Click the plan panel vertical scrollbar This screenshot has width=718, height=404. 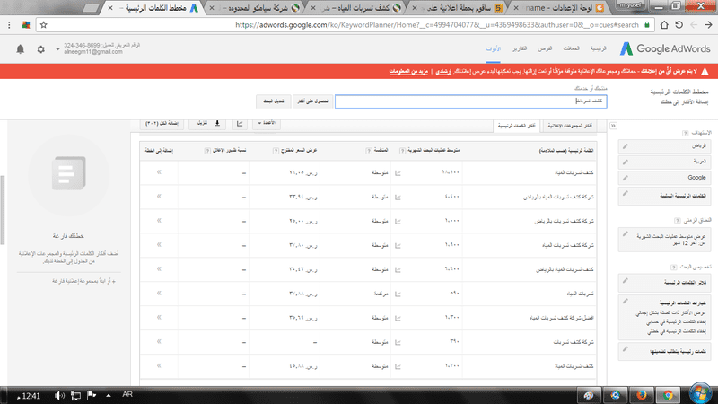coord(3,209)
